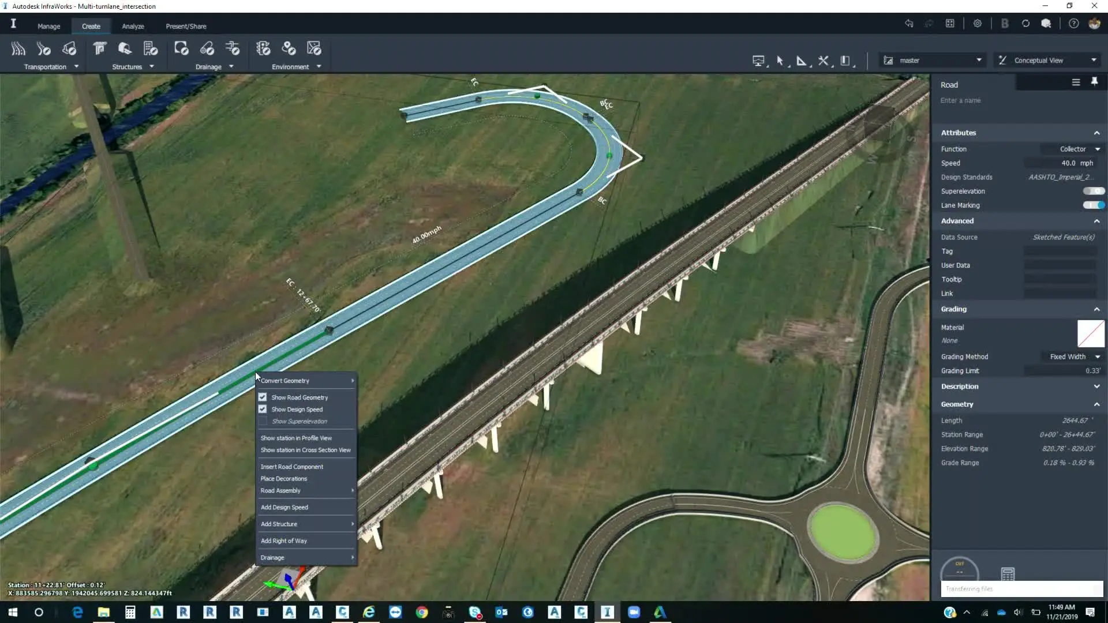Uncheck Show Design Speed checkbox
The image size is (1108, 623).
click(263, 409)
